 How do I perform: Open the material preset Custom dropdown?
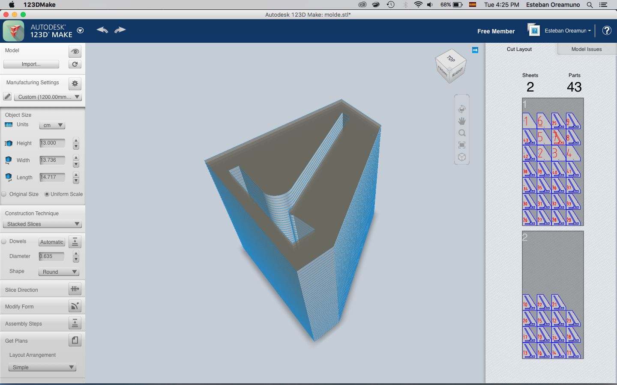[x=48, y=97]
